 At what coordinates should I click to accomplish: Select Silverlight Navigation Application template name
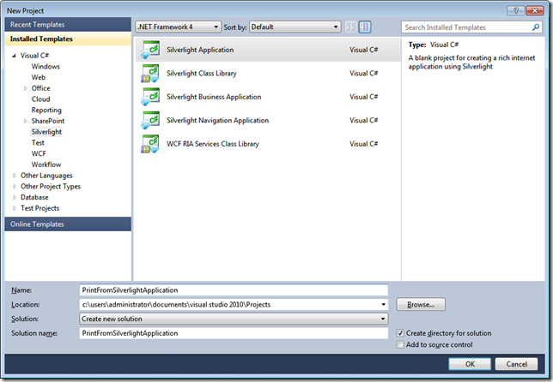pos(217,121)
